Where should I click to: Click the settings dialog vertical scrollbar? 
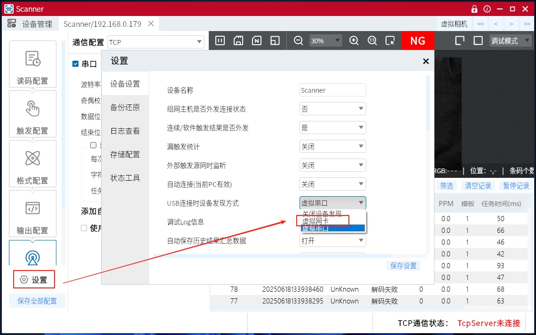(x=428, y=103)
